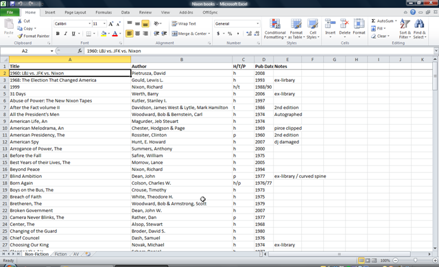Open Excel Help question mark icon
Screen dimensions: 439x267
(x=413, y=12)
